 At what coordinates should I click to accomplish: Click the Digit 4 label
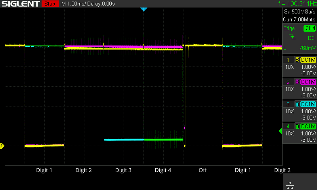(x=163, y=170)
